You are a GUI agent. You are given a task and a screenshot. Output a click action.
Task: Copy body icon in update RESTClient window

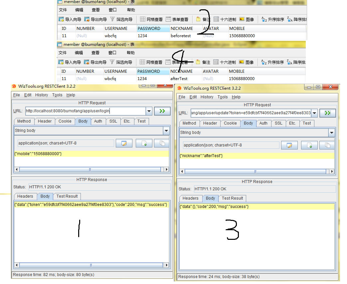[327, 145]
